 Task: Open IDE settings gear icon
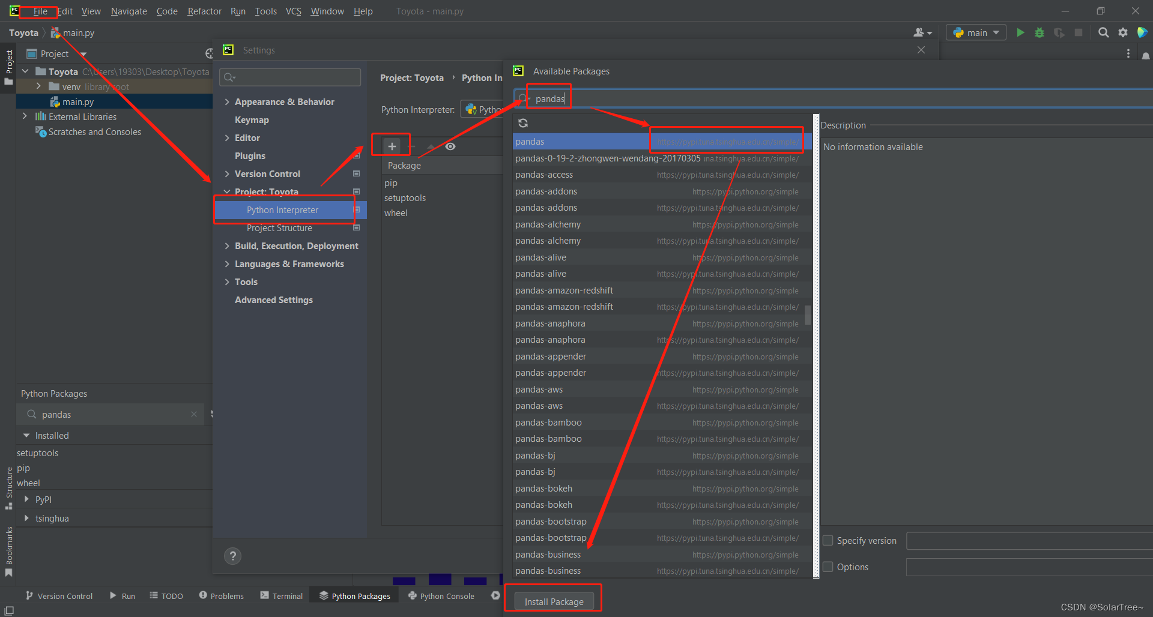coord(1123,32)
